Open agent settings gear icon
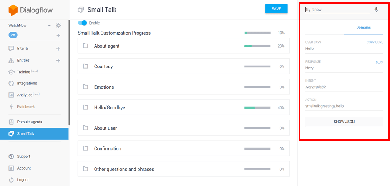 coord(58,26)
